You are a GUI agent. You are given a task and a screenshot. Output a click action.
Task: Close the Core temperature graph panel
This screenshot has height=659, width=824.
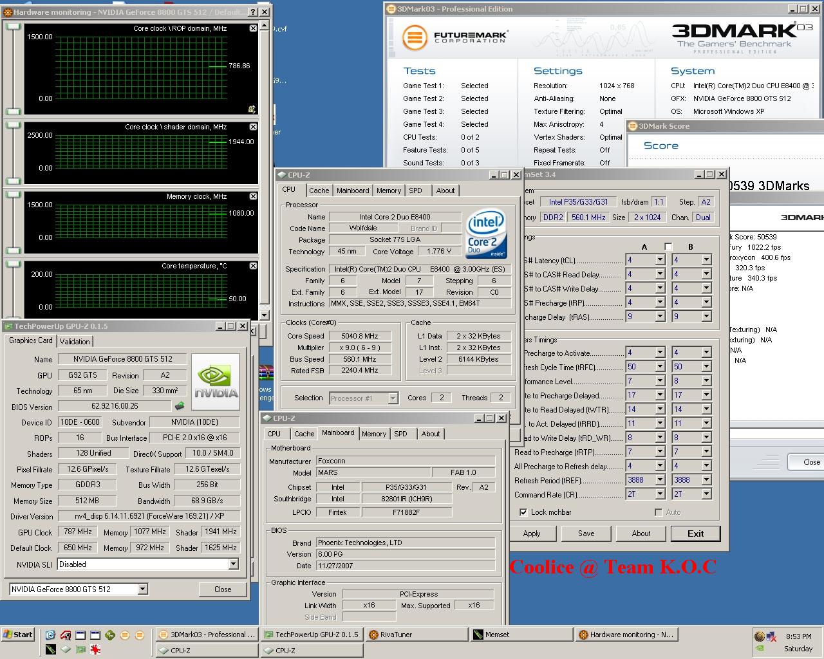[253, 266]
